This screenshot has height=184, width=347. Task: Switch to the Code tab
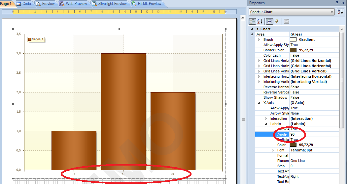coord(24,4)
